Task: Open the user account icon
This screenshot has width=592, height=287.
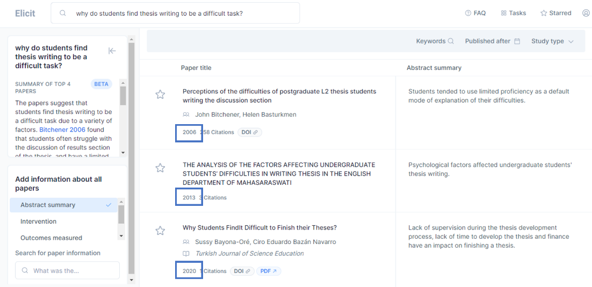Action: click(586, 13)
